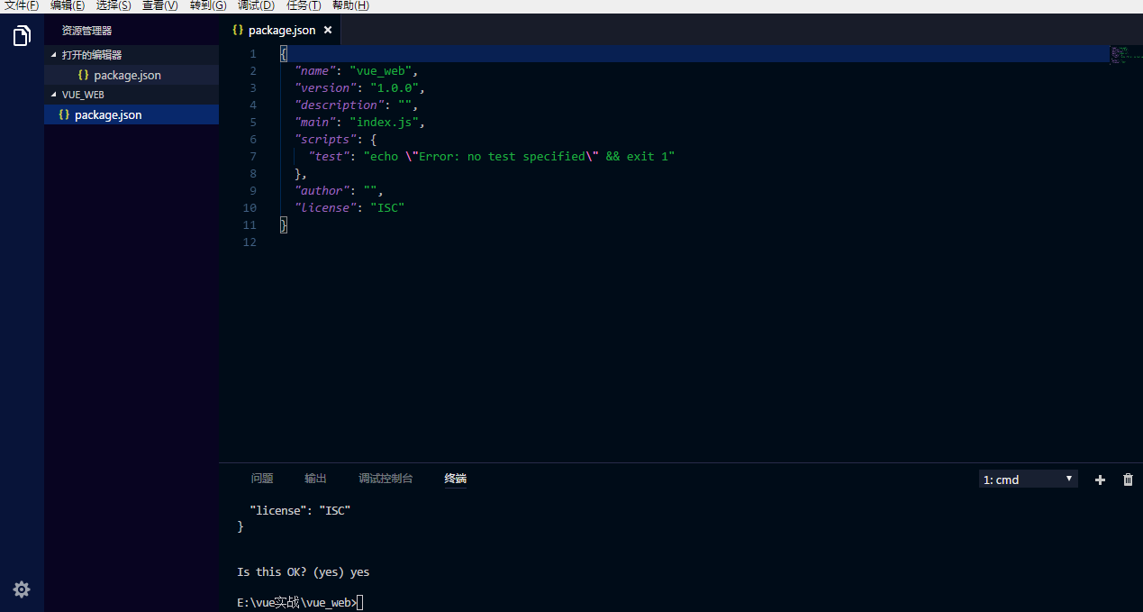Open the settings gear in the activity bar
The width and height of the screenshot is (1143, 612).
[22, 589]
